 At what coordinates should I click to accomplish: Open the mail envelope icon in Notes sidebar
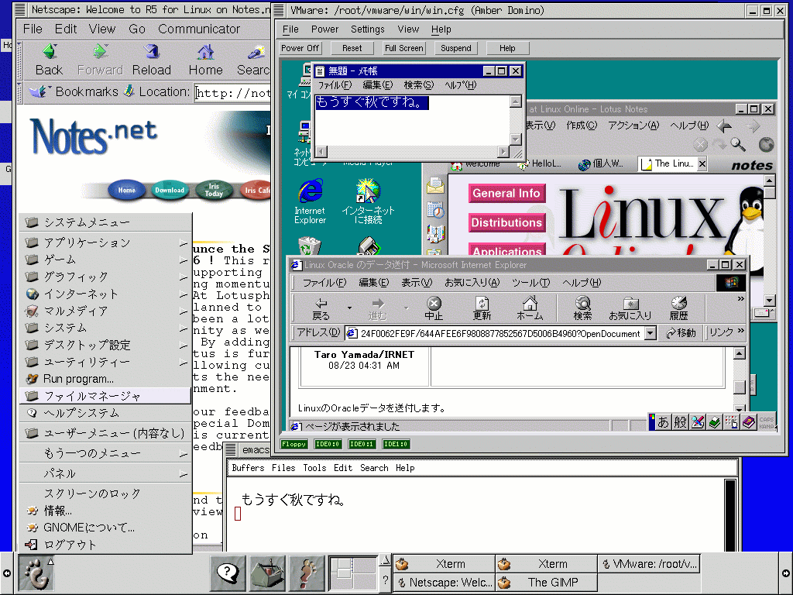435,186
